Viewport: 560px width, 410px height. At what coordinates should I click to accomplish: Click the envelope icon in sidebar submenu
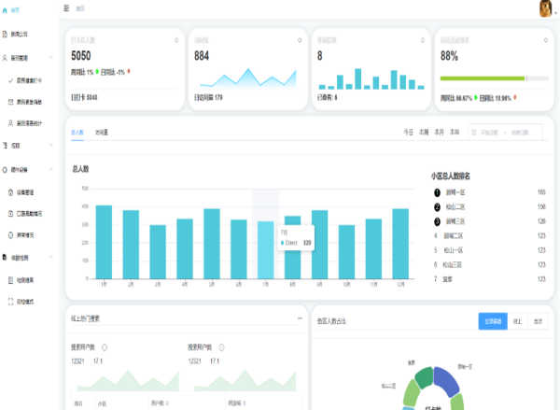pyautogui.click(x=10, y=102)
